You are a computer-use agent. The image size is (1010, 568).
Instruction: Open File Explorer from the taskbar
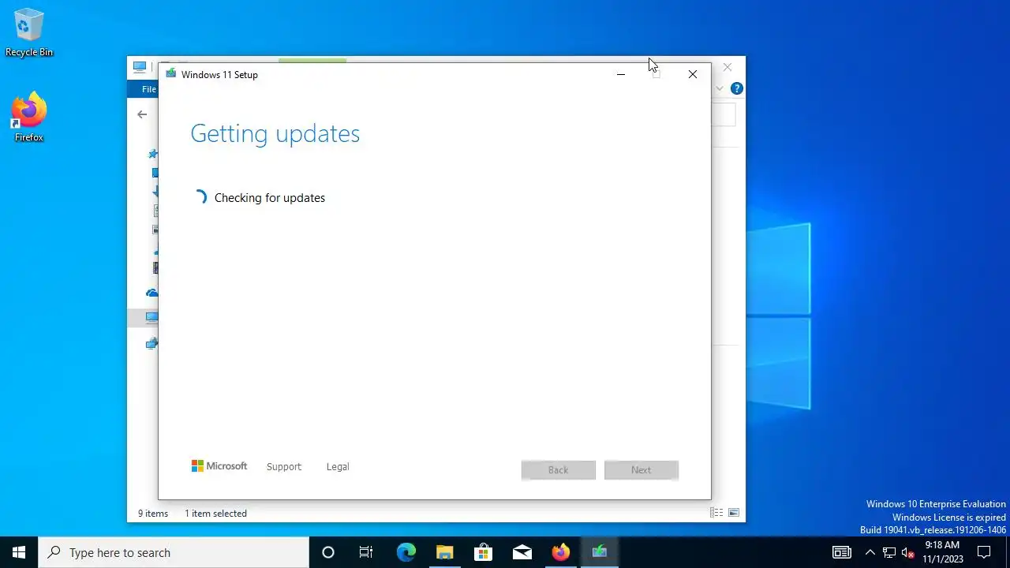[x=444, y=552]
